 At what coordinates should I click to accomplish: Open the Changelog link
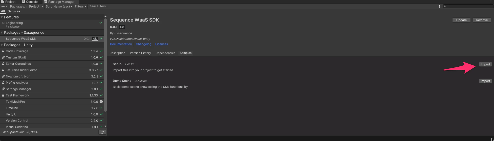pyautogui.click(x=143, y=44)
